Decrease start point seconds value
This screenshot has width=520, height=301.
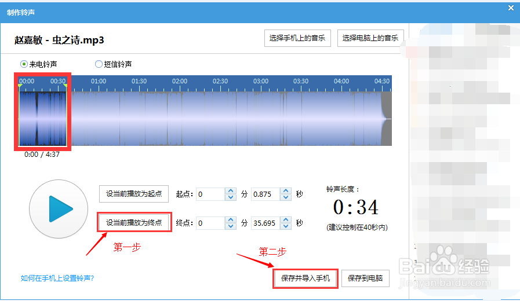286,197
